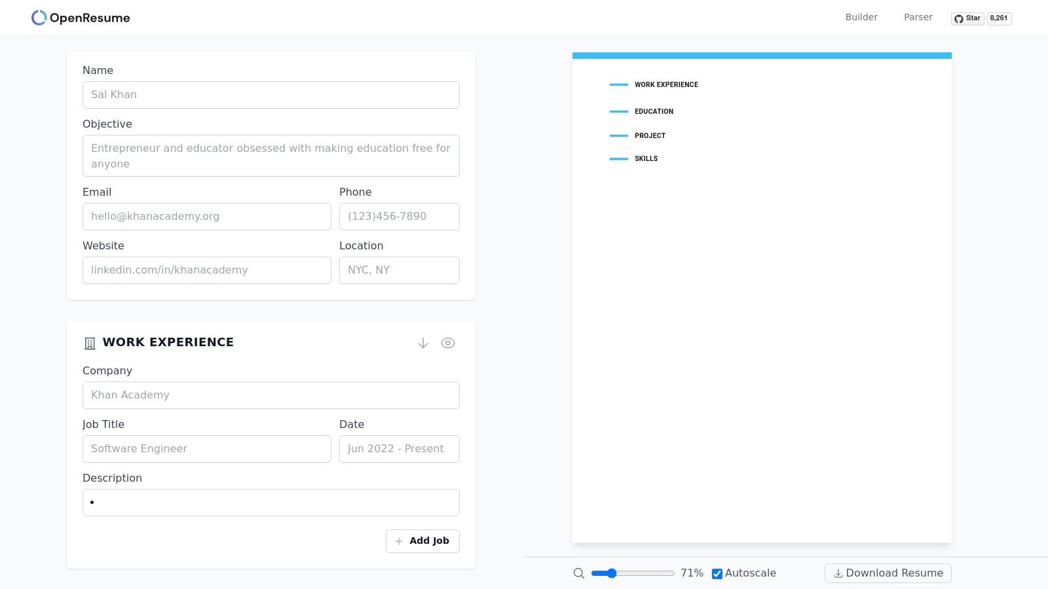The height and width of the screenshot is (589, 1048).
Task: Click the Star icon button for the repository
Action: (x=967, y=18)
